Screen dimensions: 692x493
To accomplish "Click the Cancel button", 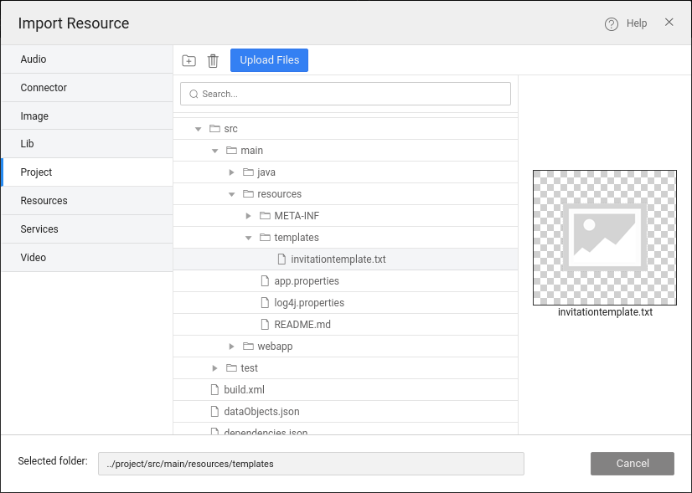I will [x=632, y=464].
